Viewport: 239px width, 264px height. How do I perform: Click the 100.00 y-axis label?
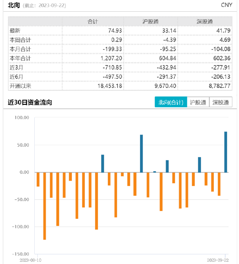[x=22, y=117]
